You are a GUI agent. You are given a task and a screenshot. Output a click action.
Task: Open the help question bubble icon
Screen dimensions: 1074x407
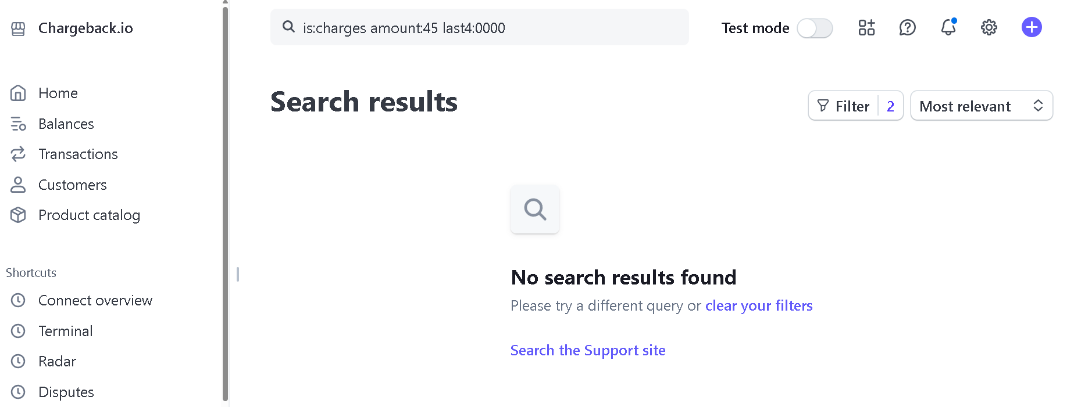click(x=907, y=27)
